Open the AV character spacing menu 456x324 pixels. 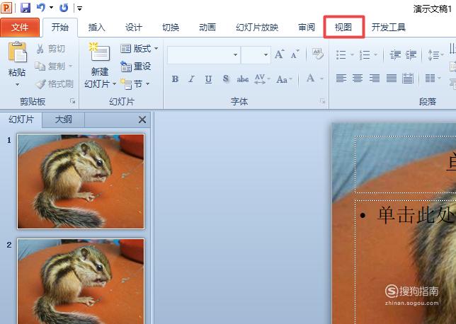(x=262, y=79)
